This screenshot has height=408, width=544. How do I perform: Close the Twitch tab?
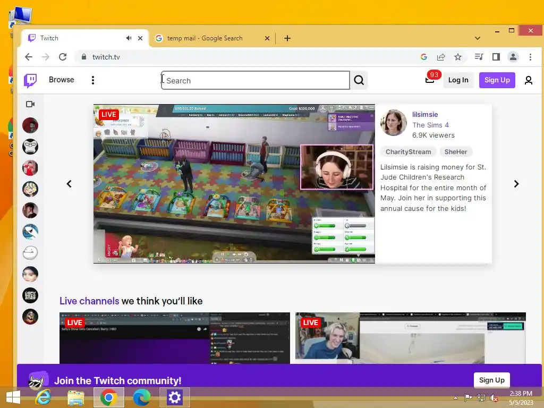point(140,38)
